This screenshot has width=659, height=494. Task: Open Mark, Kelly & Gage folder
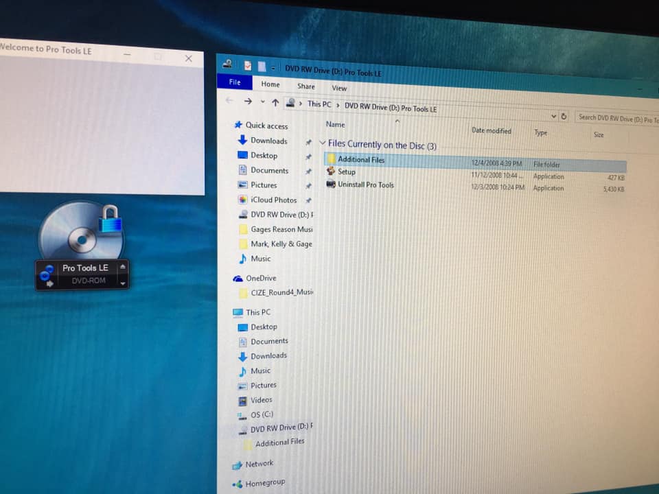tap(281, 244)
